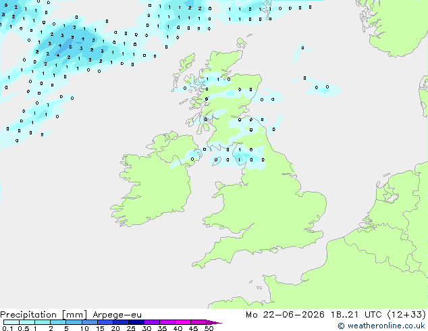Click the "25" legend value
This screenshot has height=331, width=428.
[x=131, y=328]
